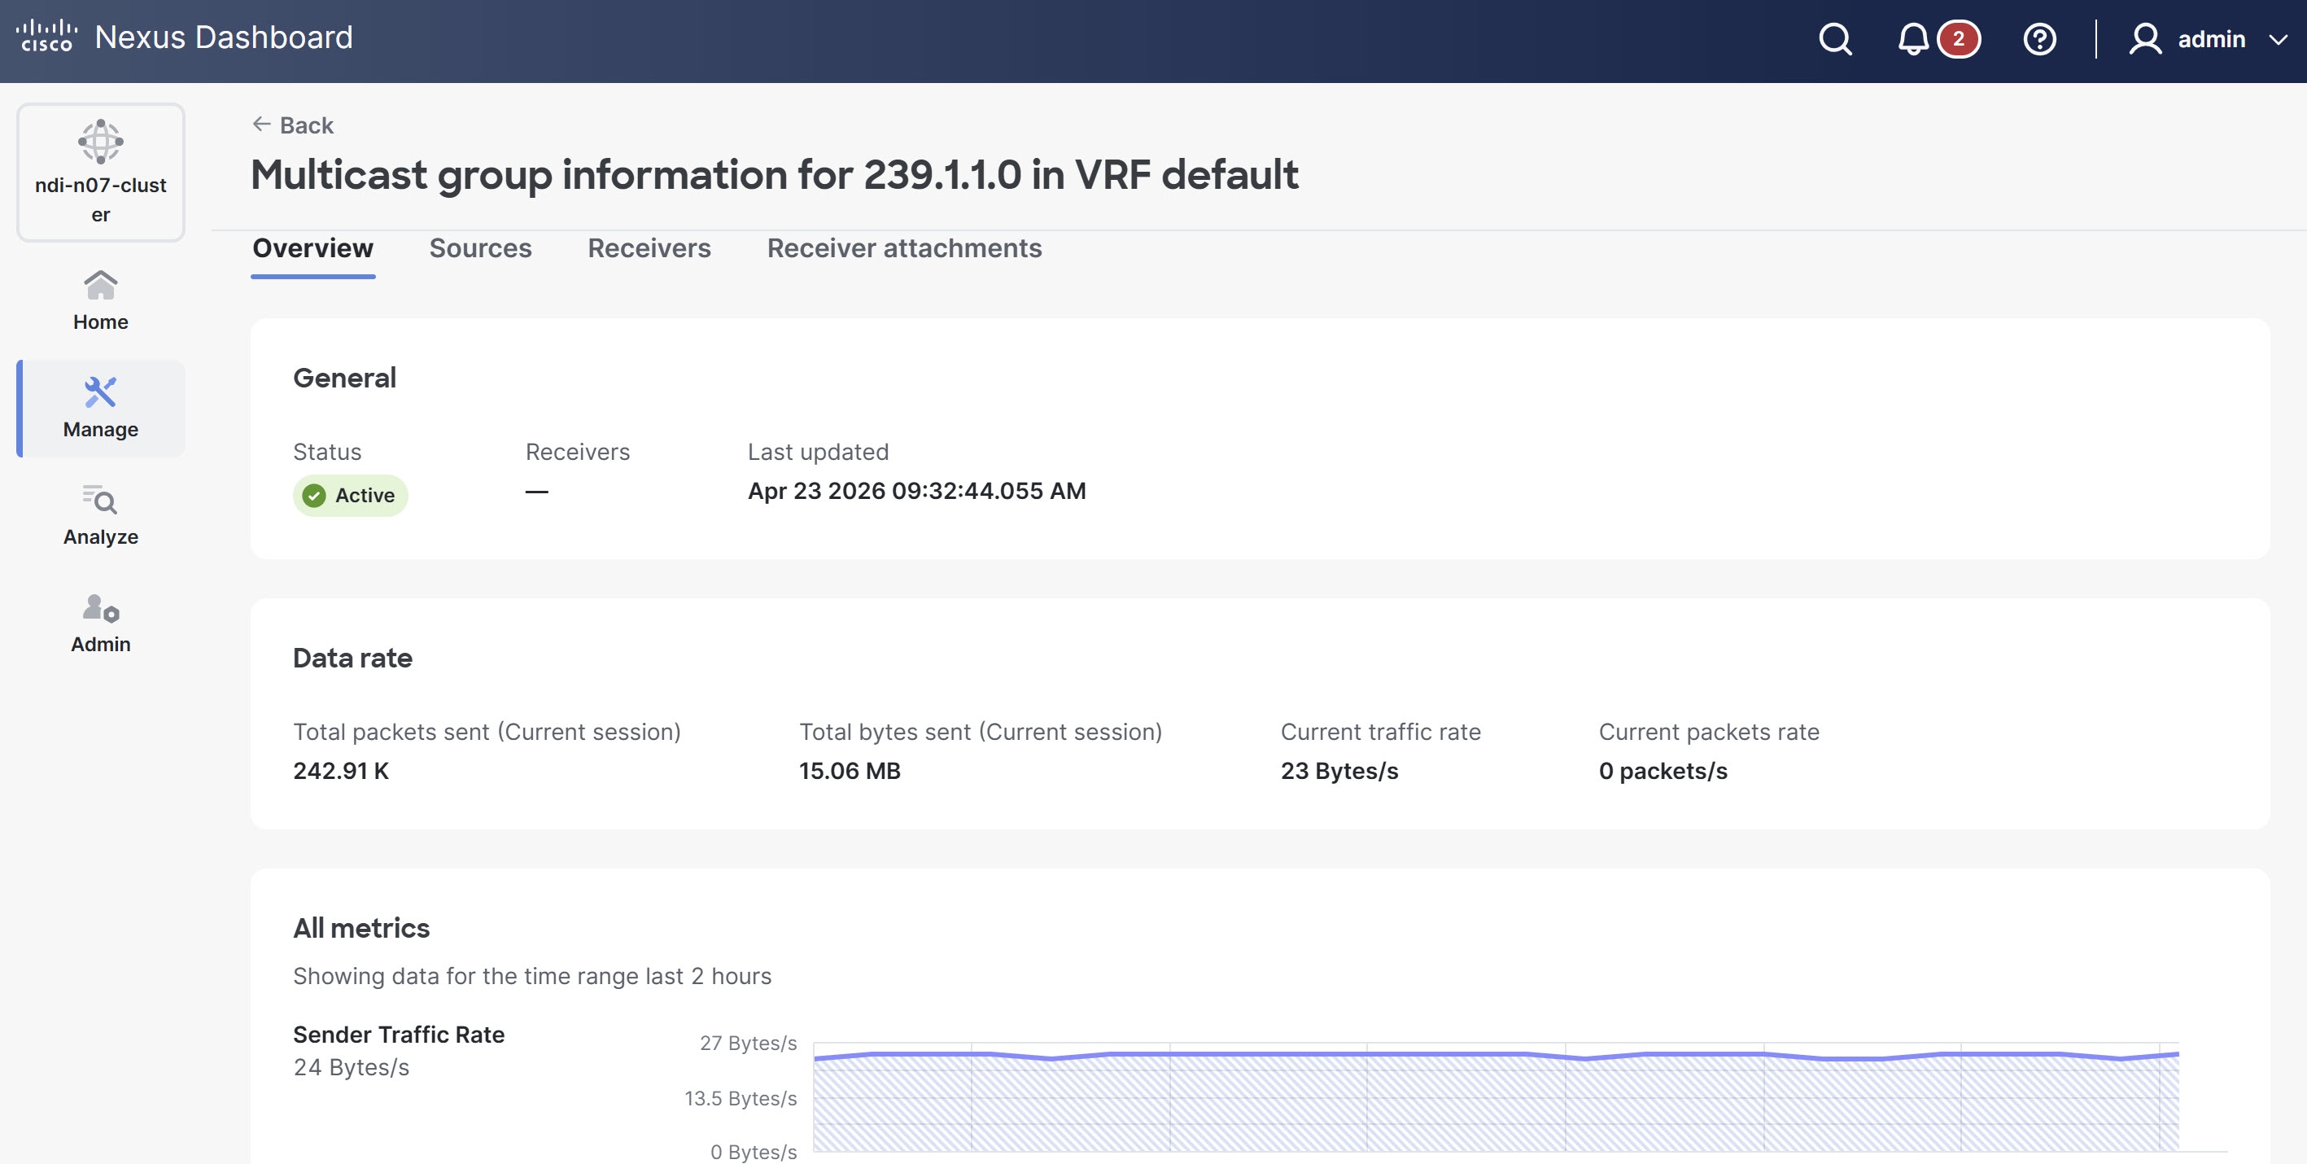Click the admin user avatar icon
The height and width of the screenshot is (1164, 2307).
point(2145,38)
